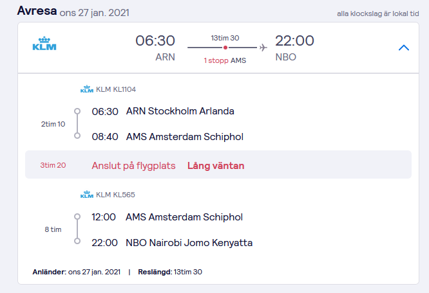The height and width of the screenshot is (293, 429).
Task: Click the "Avresa" heading
Action: (x=36, y=11)
